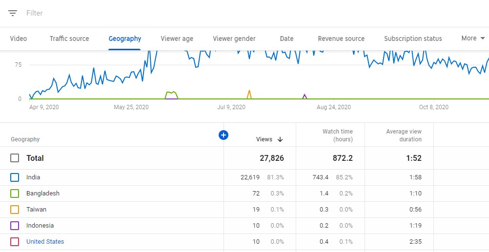Click India average duration 1:58

pos(416,177)
